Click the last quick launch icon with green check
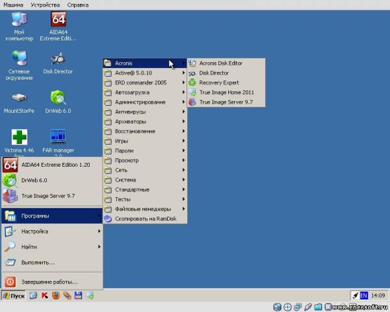 coord(90,295)
